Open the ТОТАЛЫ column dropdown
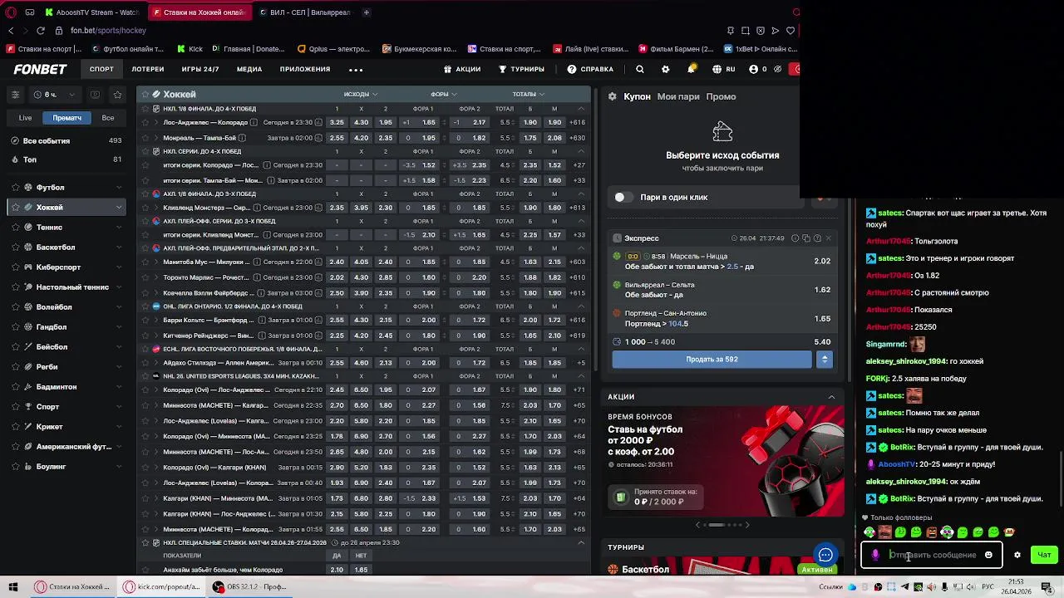This screenshot has width=1064, height=598. 529,94
